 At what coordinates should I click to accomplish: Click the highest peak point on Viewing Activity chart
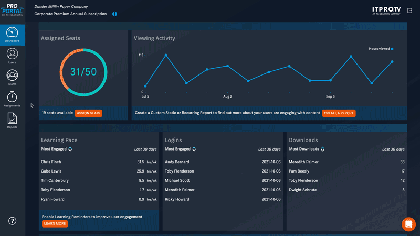click(166, 55)
